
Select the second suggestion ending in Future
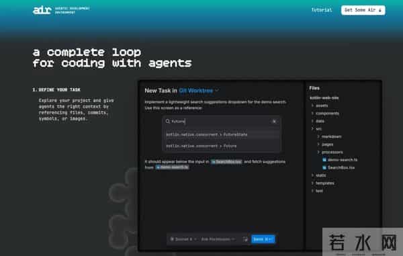222,146
